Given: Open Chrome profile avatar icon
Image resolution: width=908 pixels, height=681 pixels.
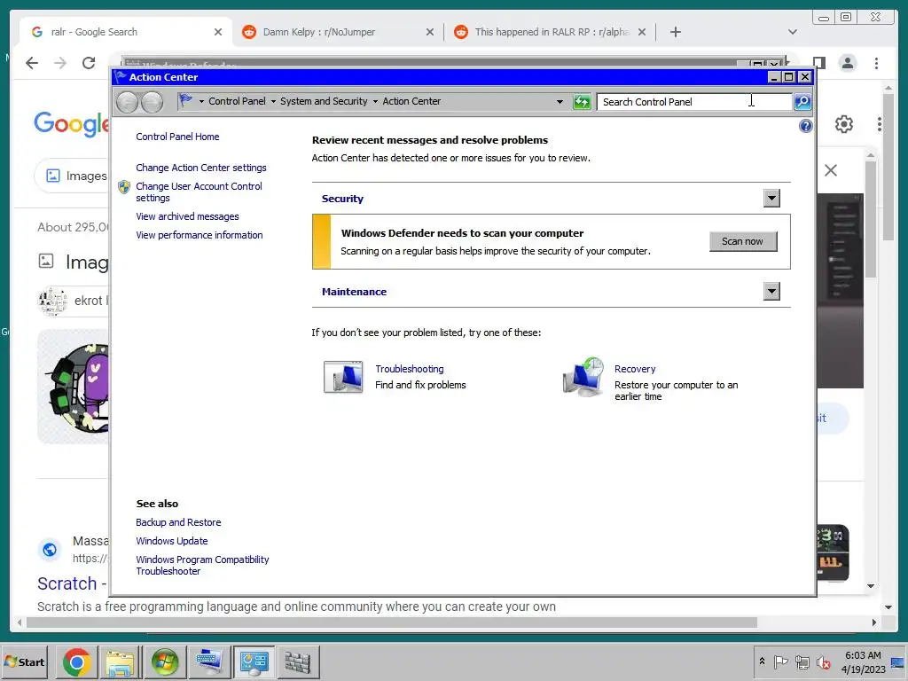Looking at the screenshot, I should point(848,63).
